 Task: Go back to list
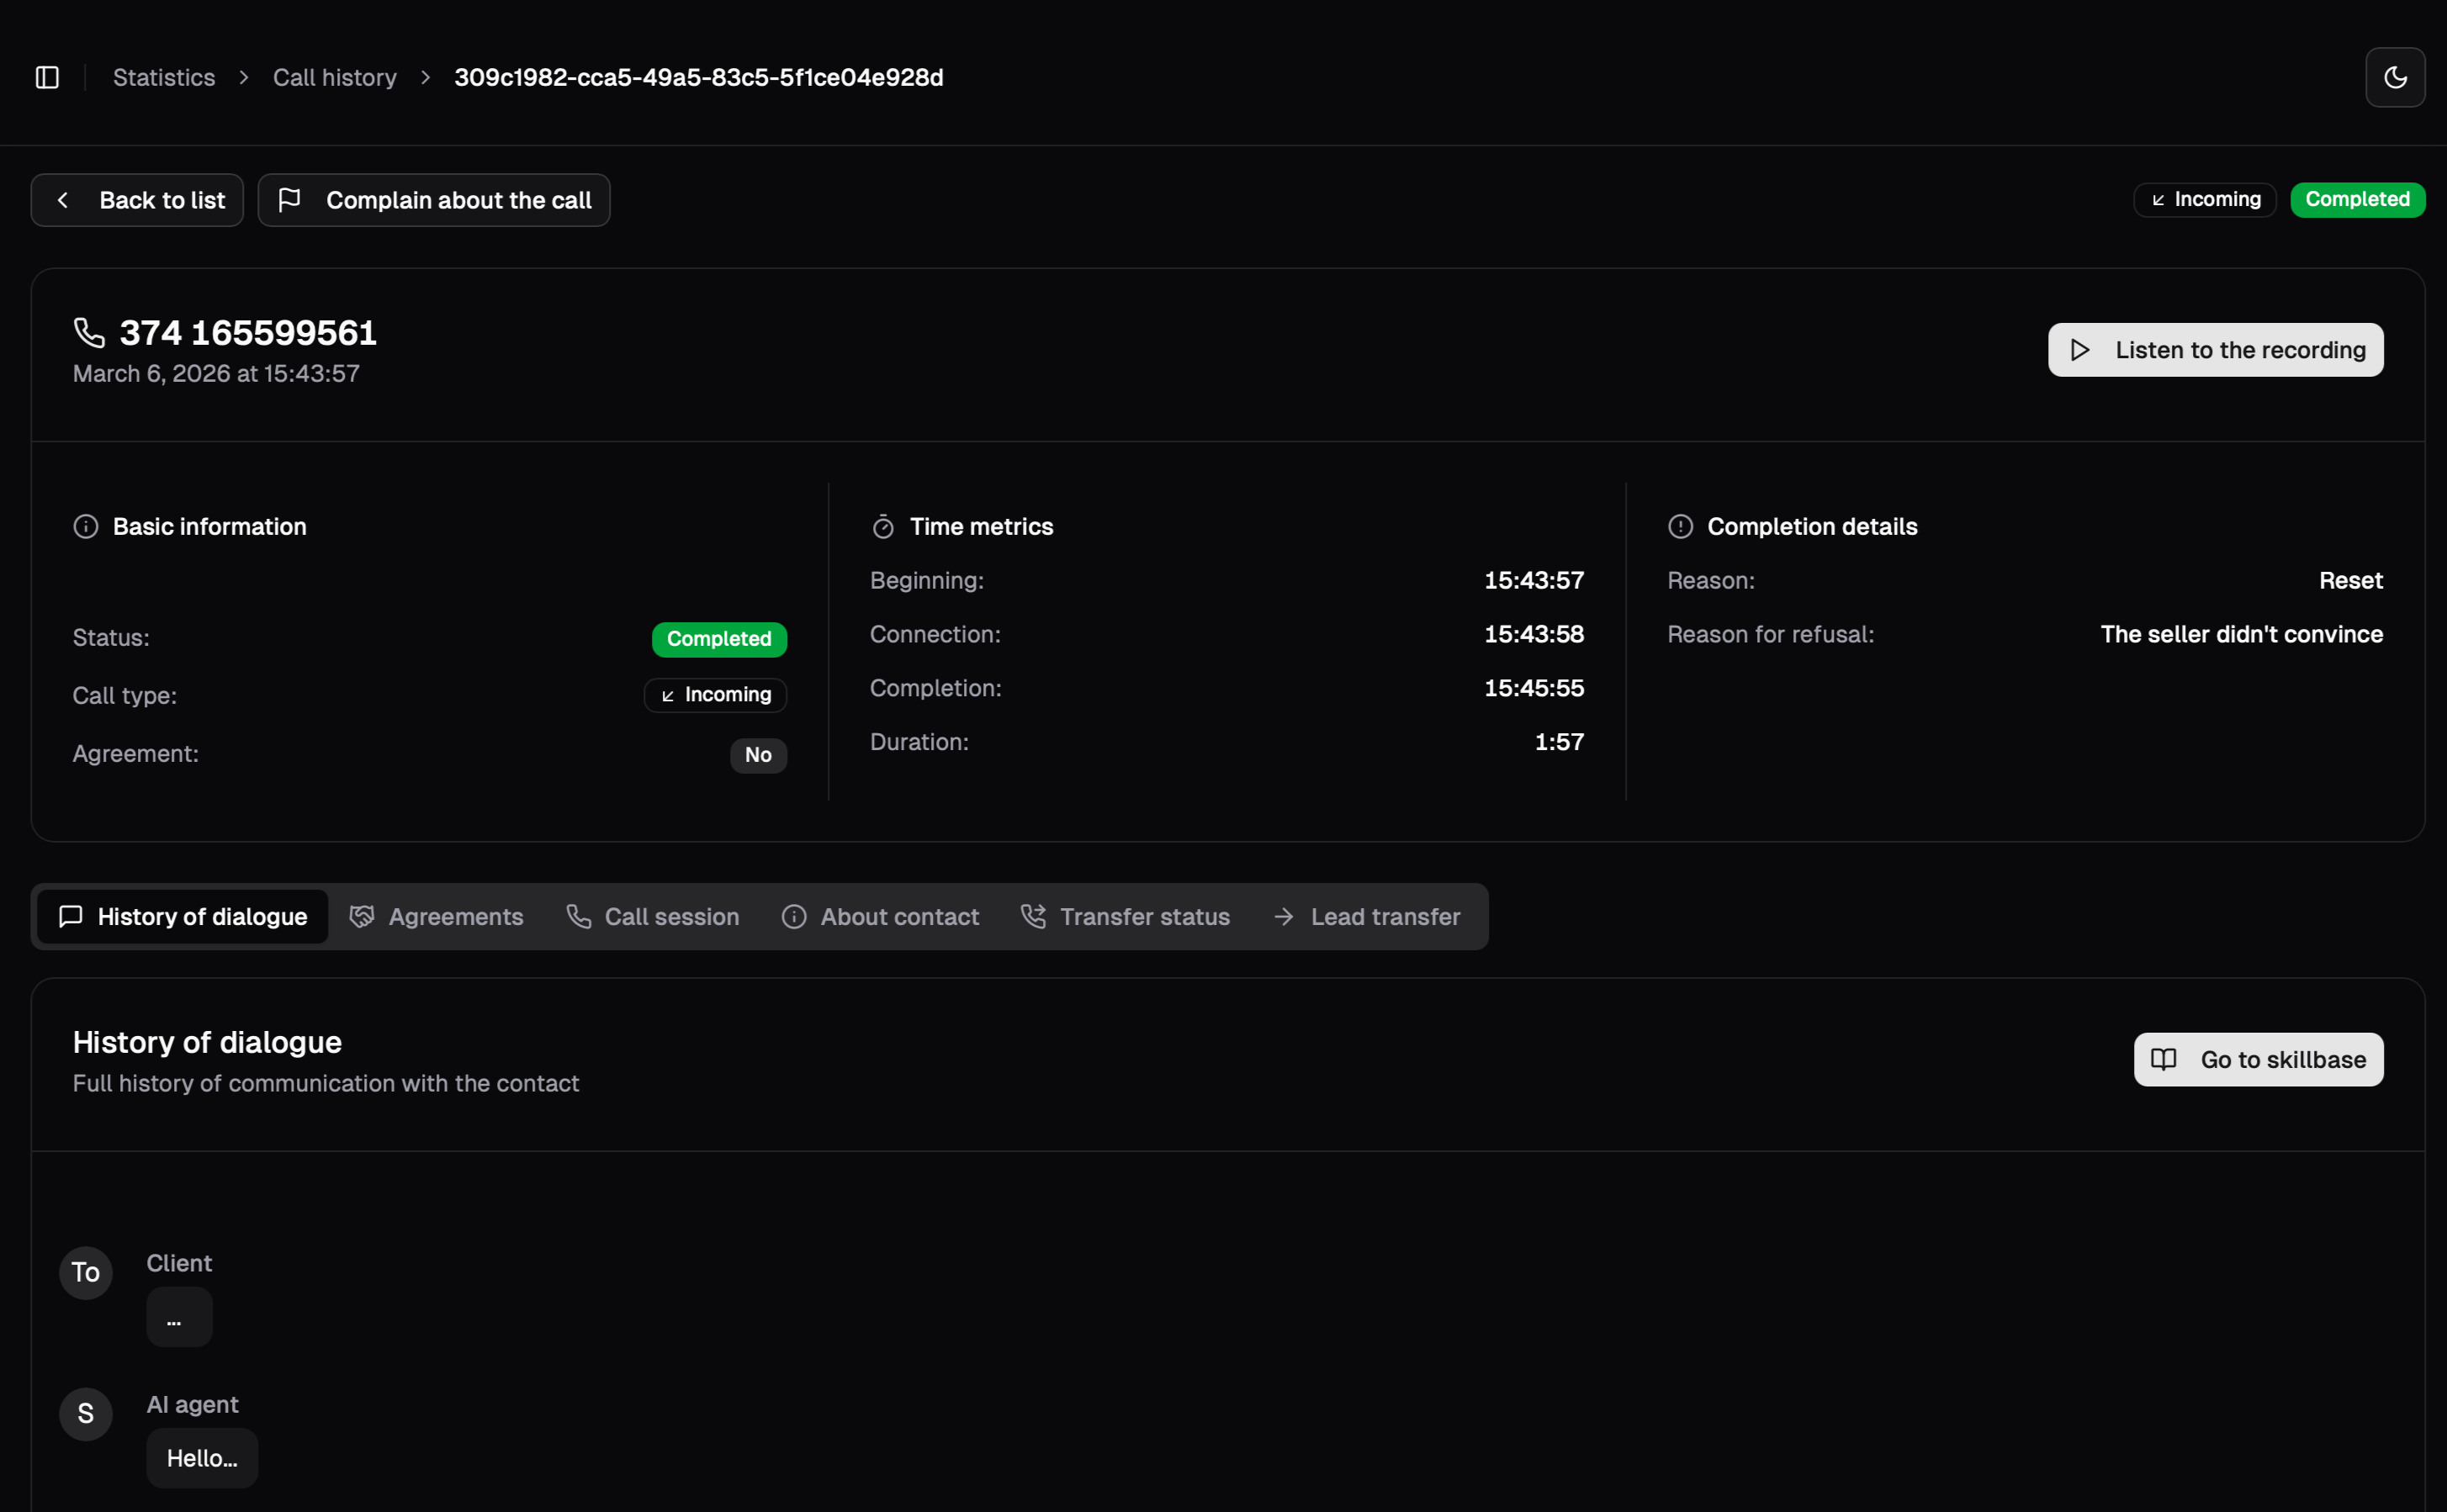(137, 200)
